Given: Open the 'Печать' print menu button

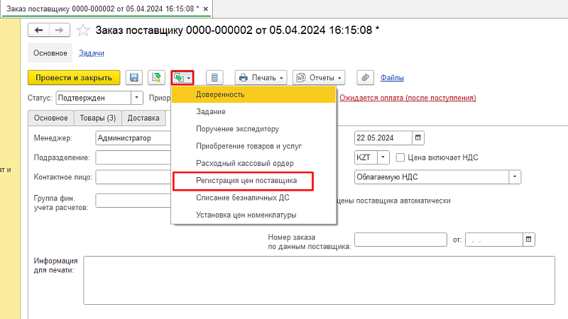Looking at the screenshot, I should tap(261, 77).
